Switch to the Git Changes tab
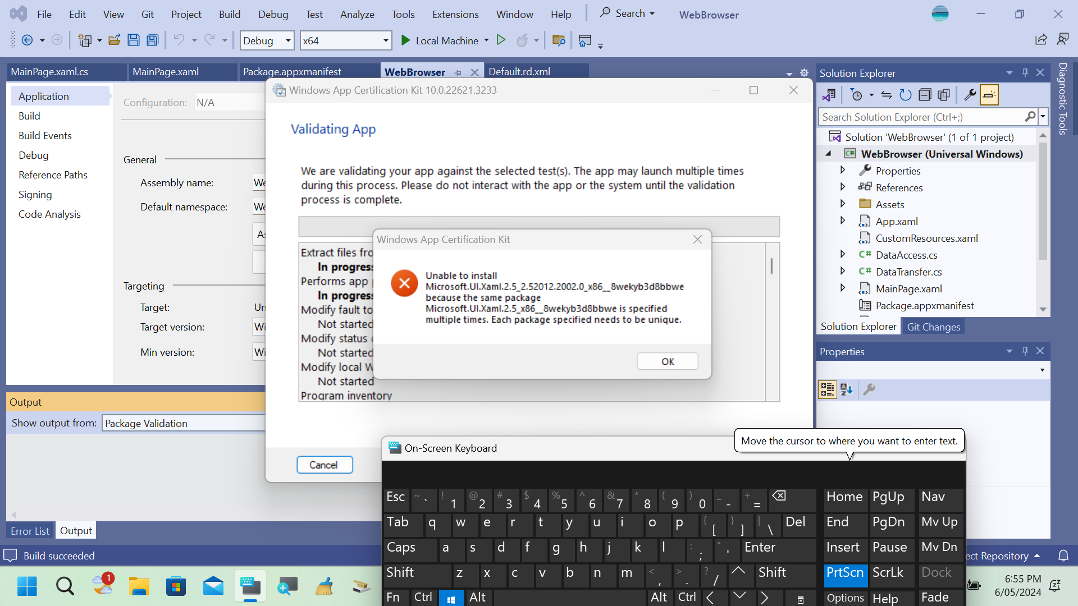The image size is (1078, 606). (933, 326)
